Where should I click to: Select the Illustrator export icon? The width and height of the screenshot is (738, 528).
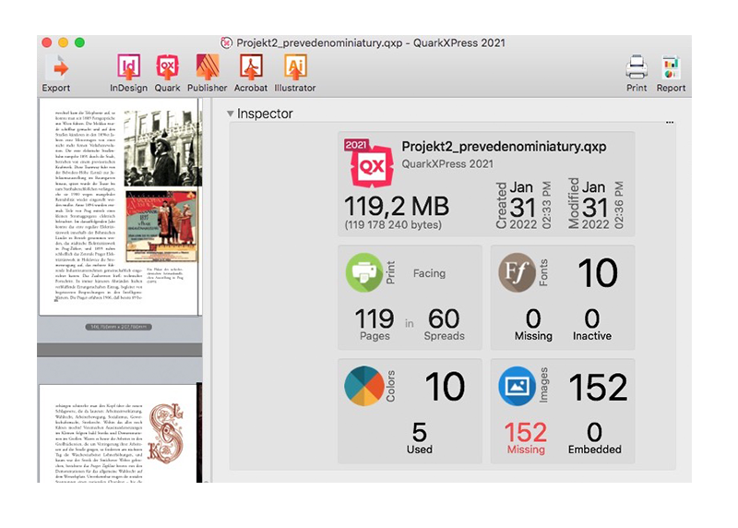(x=295, y=67)
